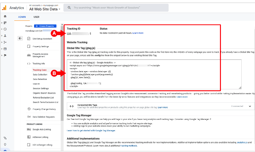The width and height of the screenshot is (255, 152).
Task: Click the Create Property button
Action: pos(45,26)
